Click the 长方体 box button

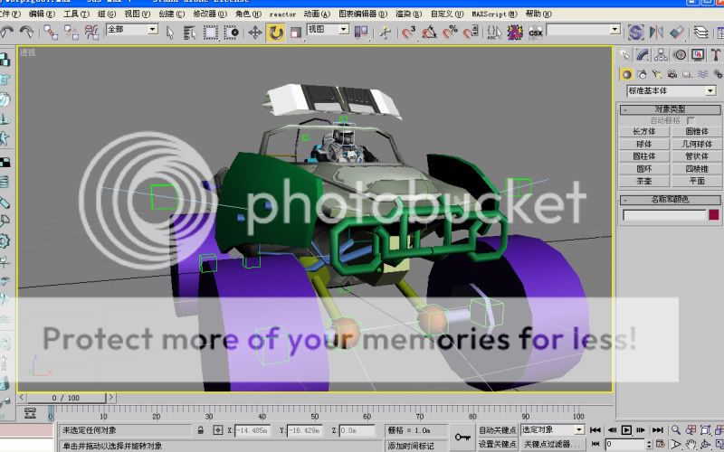(644, 132)
